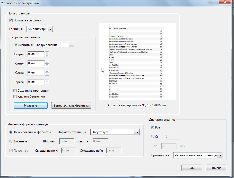Click the Снизу margin input field
The height and width of the screenshot is (178, 234).
[x=36, y=63]
